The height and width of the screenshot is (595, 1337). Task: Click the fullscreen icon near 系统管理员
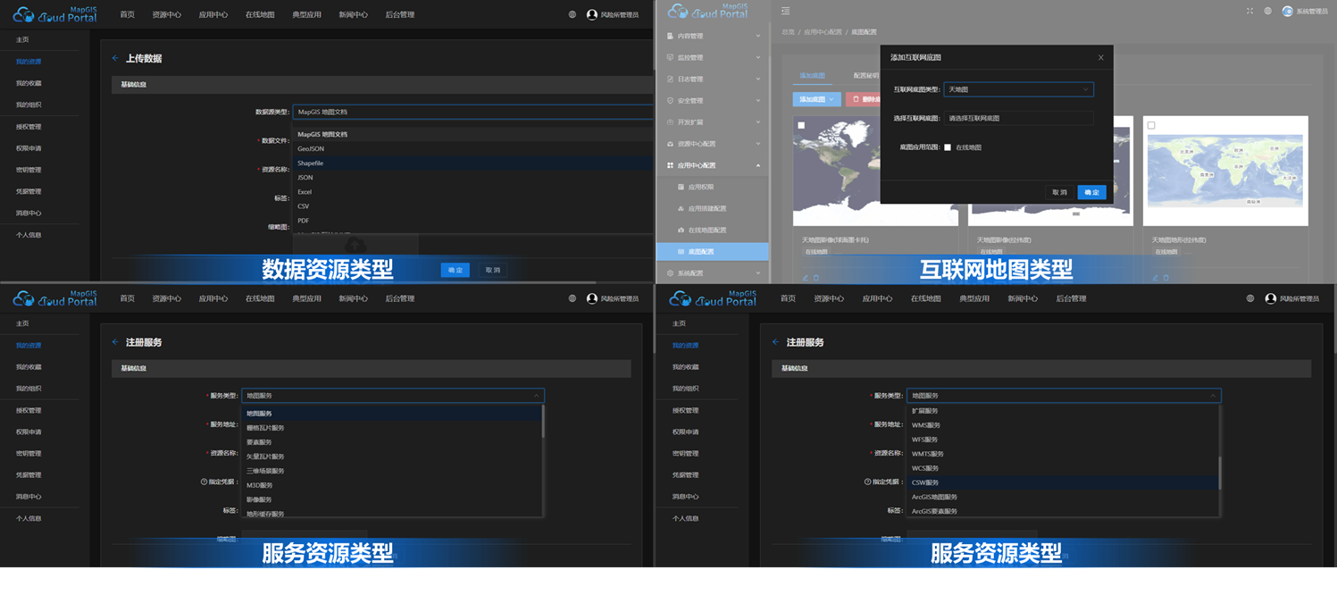coord(1249,11)
